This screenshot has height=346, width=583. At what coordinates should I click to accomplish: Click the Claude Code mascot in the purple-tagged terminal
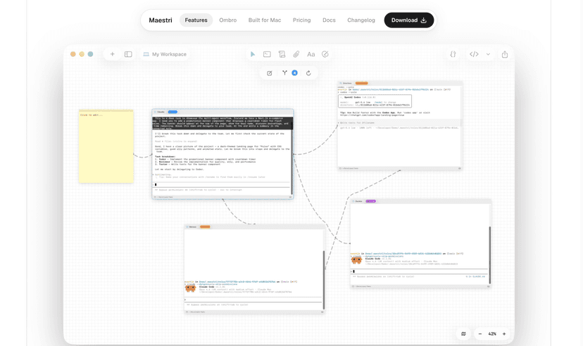356,260
